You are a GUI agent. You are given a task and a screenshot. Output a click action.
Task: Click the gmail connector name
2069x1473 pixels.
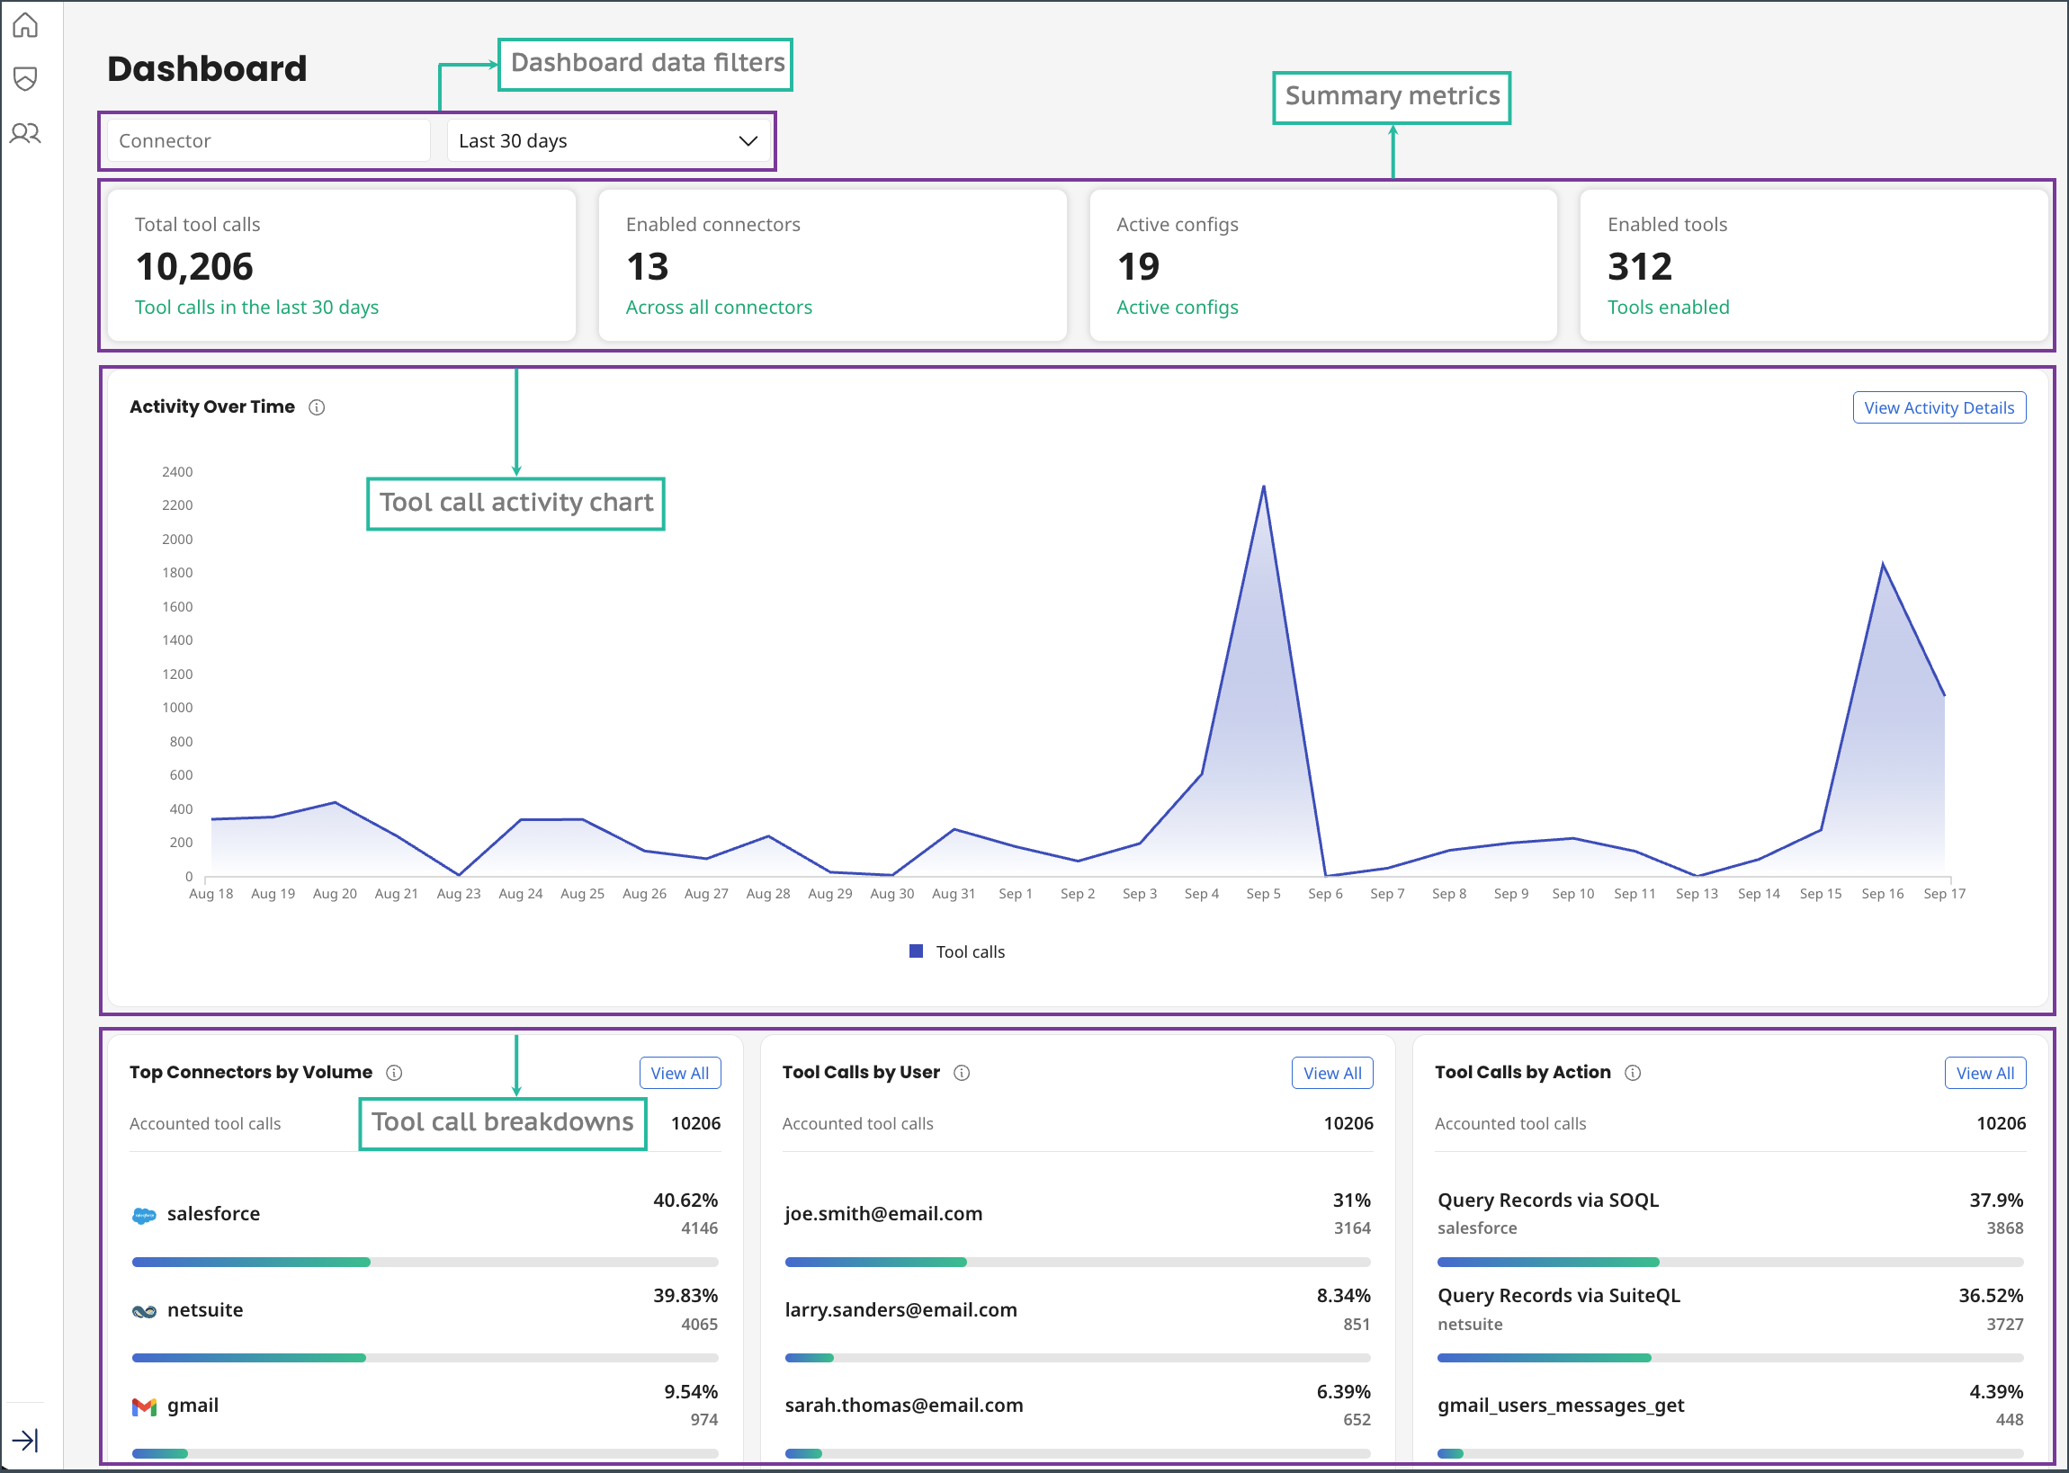click(x=193, y=1406)
